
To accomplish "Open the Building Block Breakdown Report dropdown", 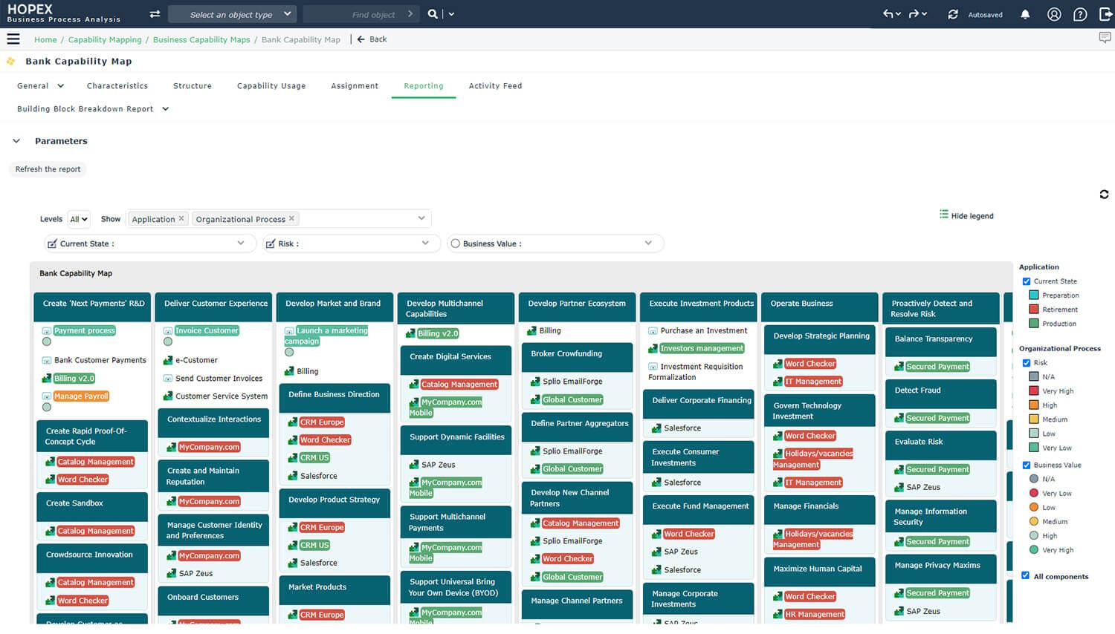I will click(93, 108).
